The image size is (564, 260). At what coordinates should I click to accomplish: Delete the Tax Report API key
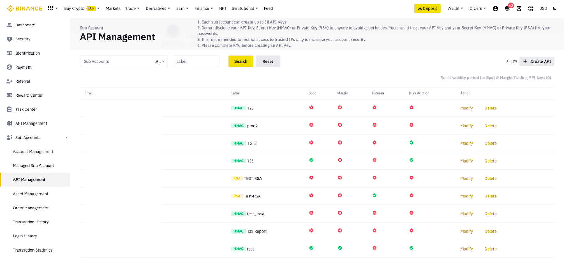[490, 231]
